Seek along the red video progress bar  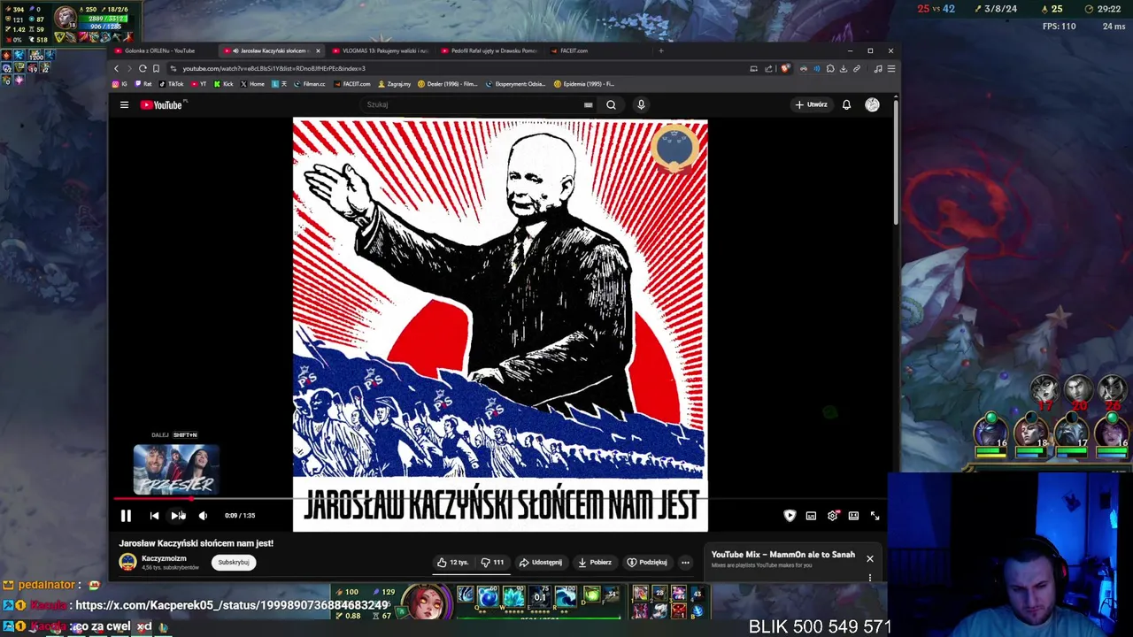point(500,499)
